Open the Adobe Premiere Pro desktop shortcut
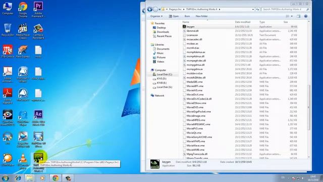Viewport: 323px width, 182px height. (38, 9)
